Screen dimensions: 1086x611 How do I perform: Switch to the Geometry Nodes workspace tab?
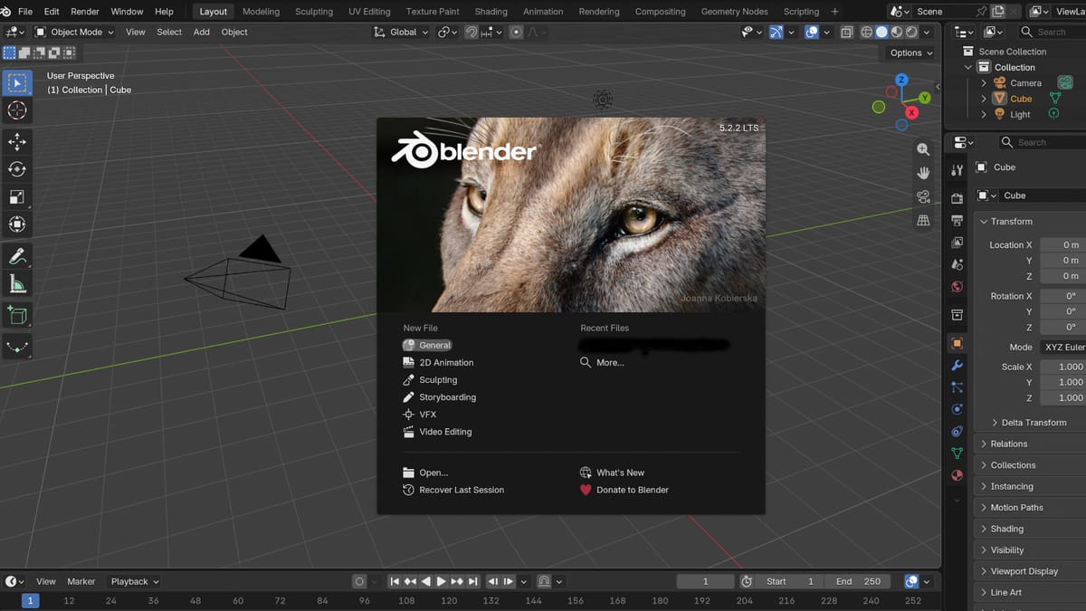[734, 12]
